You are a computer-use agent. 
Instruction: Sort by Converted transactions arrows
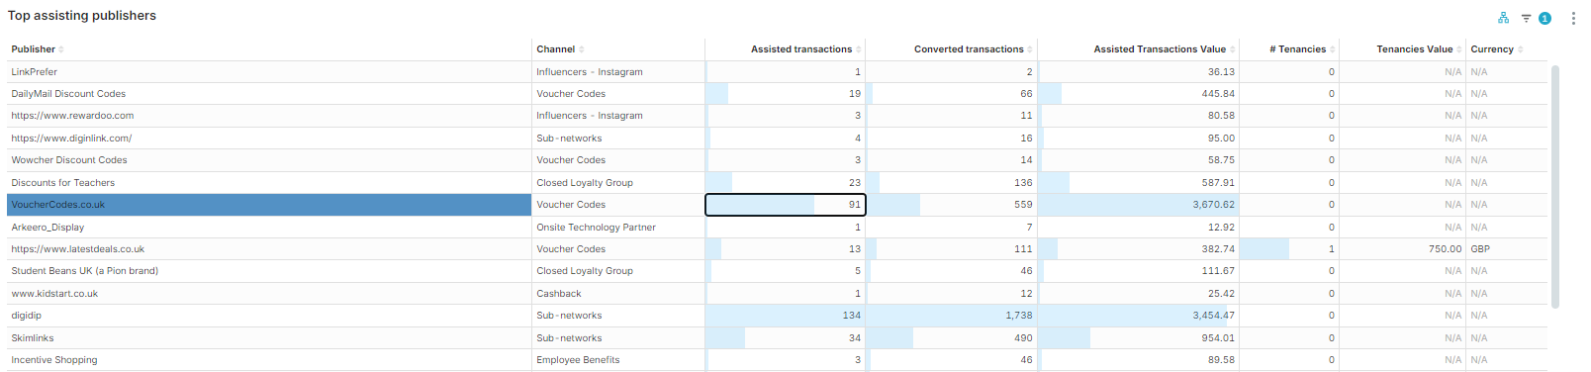1030,49
